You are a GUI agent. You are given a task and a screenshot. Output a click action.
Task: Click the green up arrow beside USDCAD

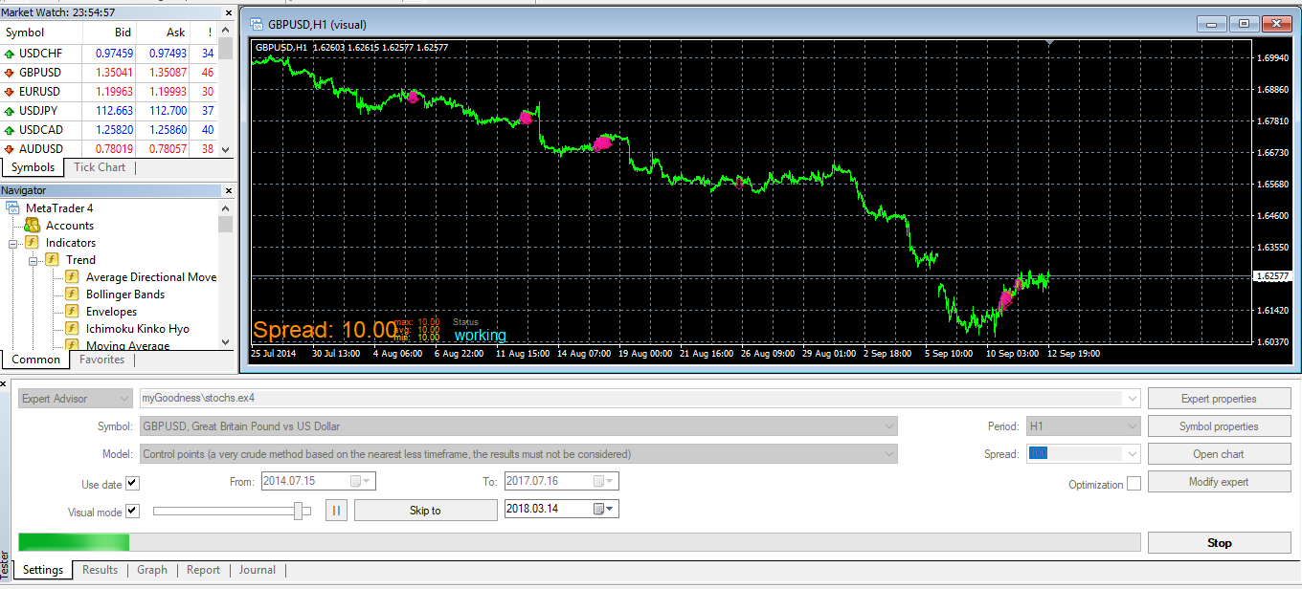(10, 130)
